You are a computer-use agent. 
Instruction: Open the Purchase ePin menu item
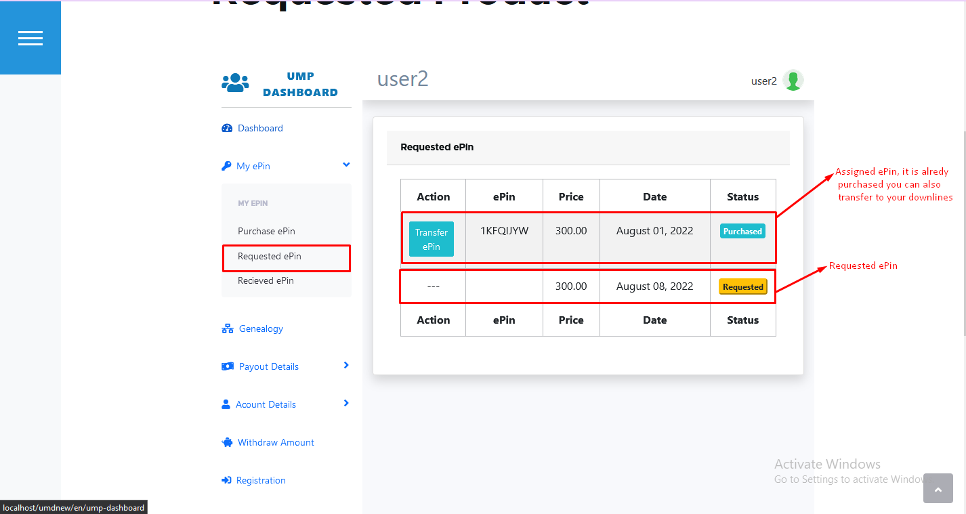[x=266, y=232]
